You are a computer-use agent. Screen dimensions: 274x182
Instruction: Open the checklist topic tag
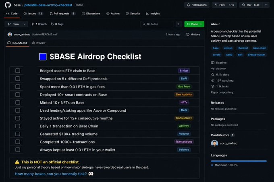pyautogui.click(x=243, y=48)
